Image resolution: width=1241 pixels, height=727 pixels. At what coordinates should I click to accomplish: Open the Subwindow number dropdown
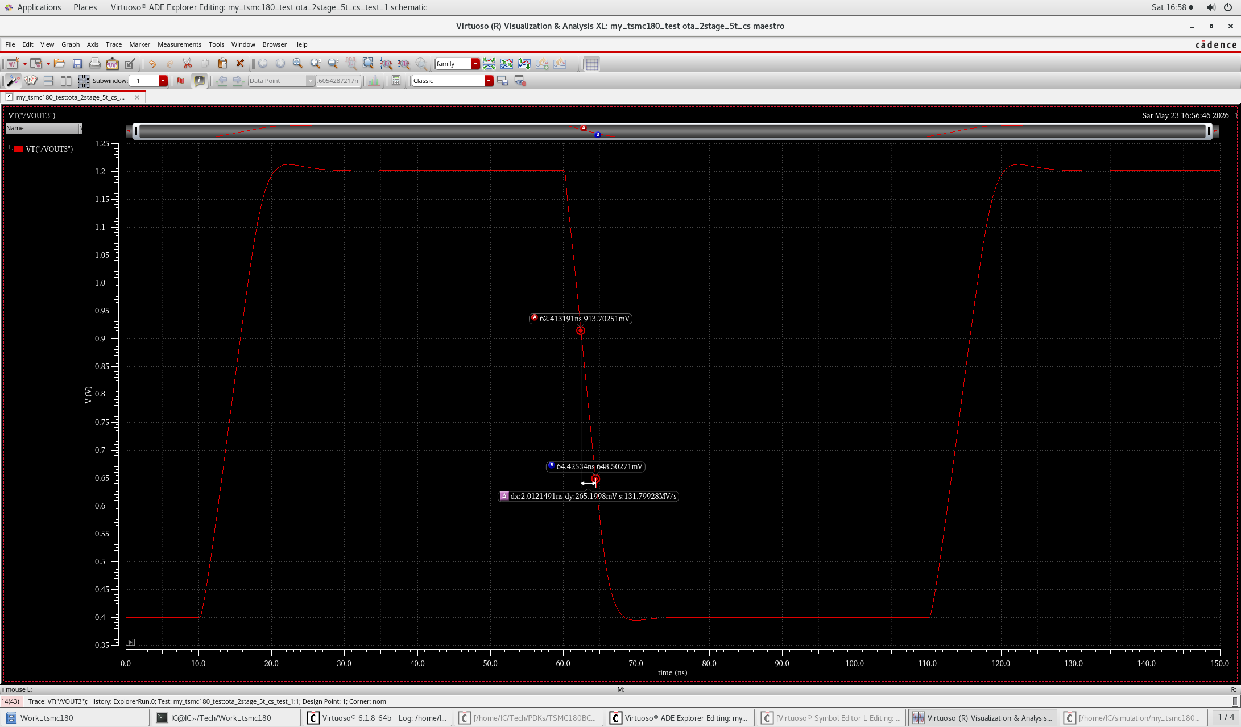pos(163,81)
